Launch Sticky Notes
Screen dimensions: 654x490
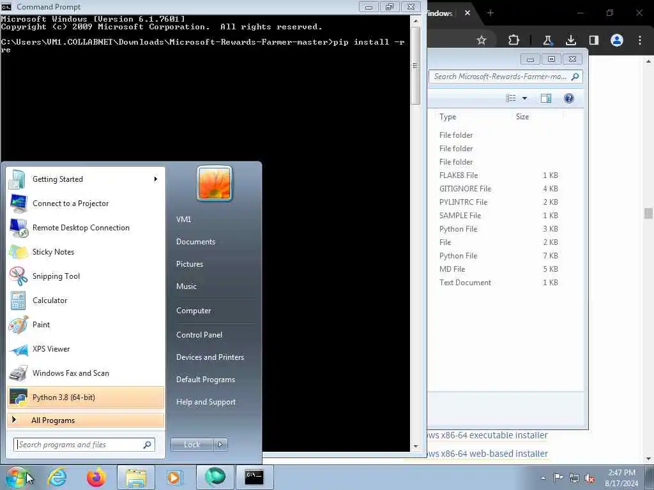click(86, 251)
